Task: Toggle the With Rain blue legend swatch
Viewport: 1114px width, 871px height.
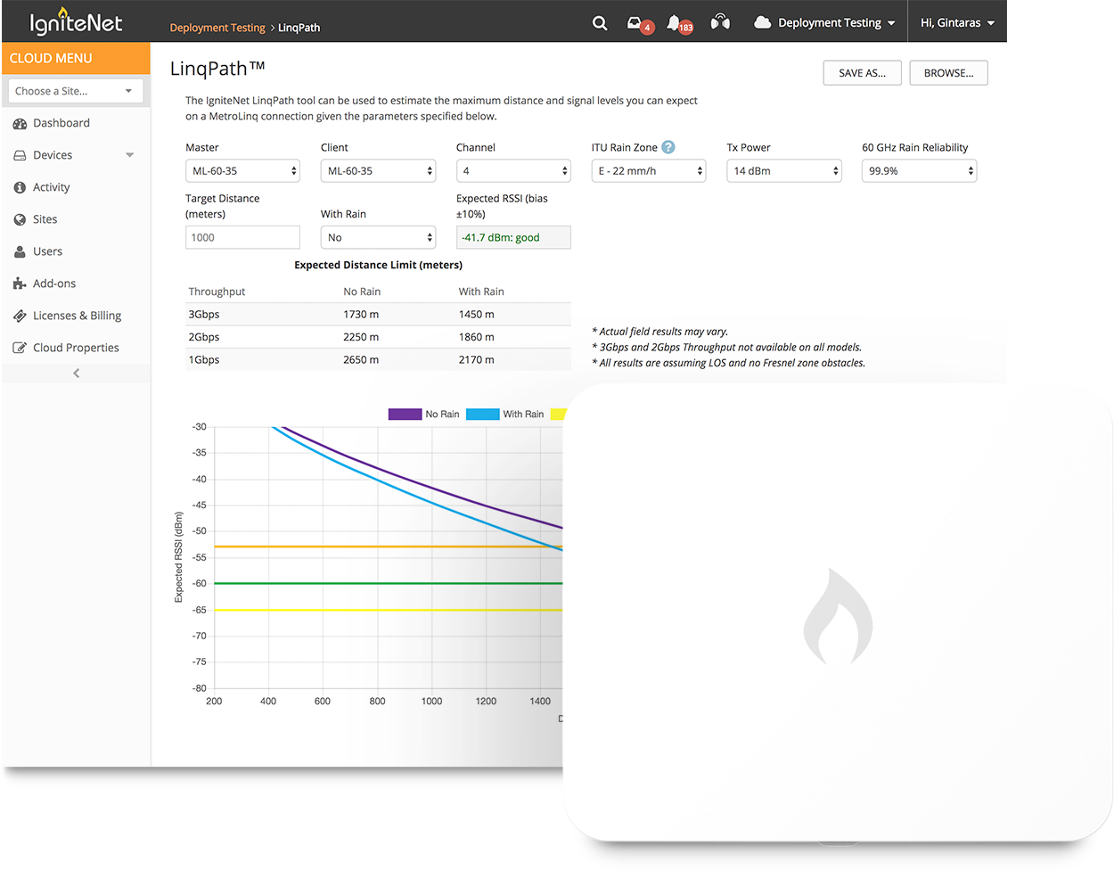Action: [482, 414]
